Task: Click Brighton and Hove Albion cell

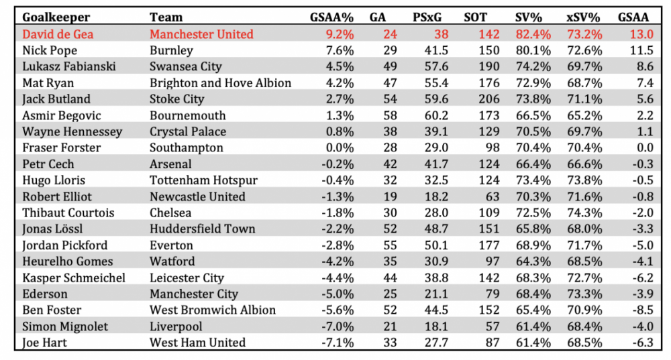Action: (x=220, y=83)
